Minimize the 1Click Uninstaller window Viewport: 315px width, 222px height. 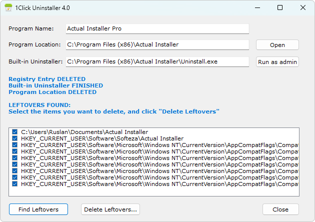point(257,7)
